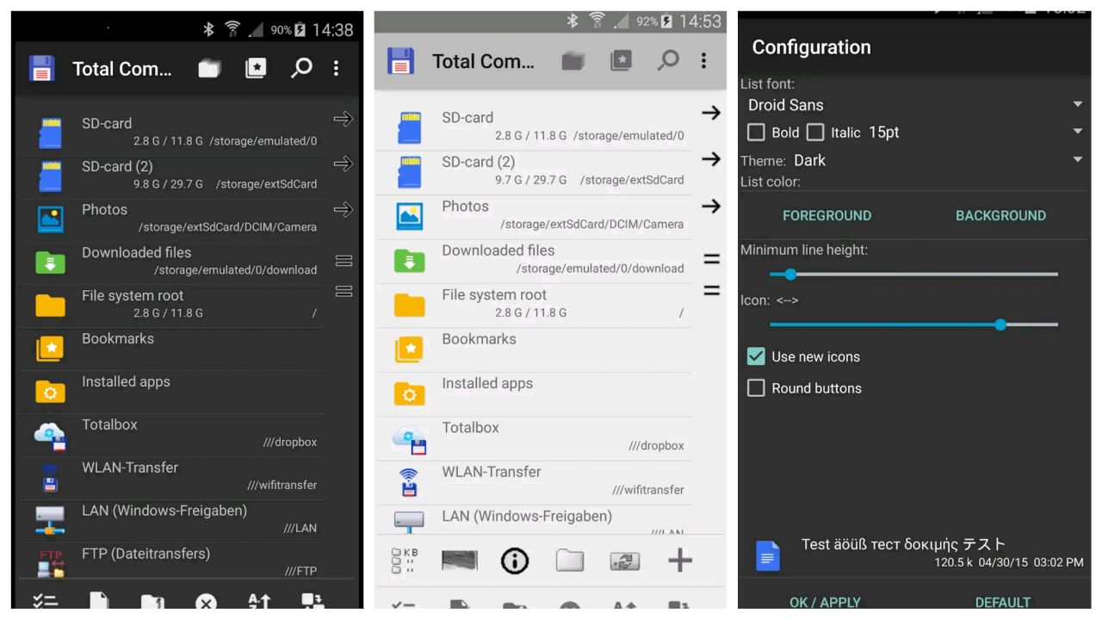Open overflow menu in dark-theme header
1102x619 pixels.
click(x=337, y=69)
